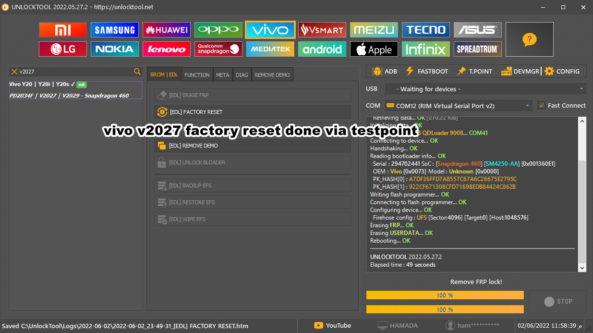The image size is (593, 333).
Task: Click [EDL] RESTORE EFS
Action: click(x=253, y=202)
